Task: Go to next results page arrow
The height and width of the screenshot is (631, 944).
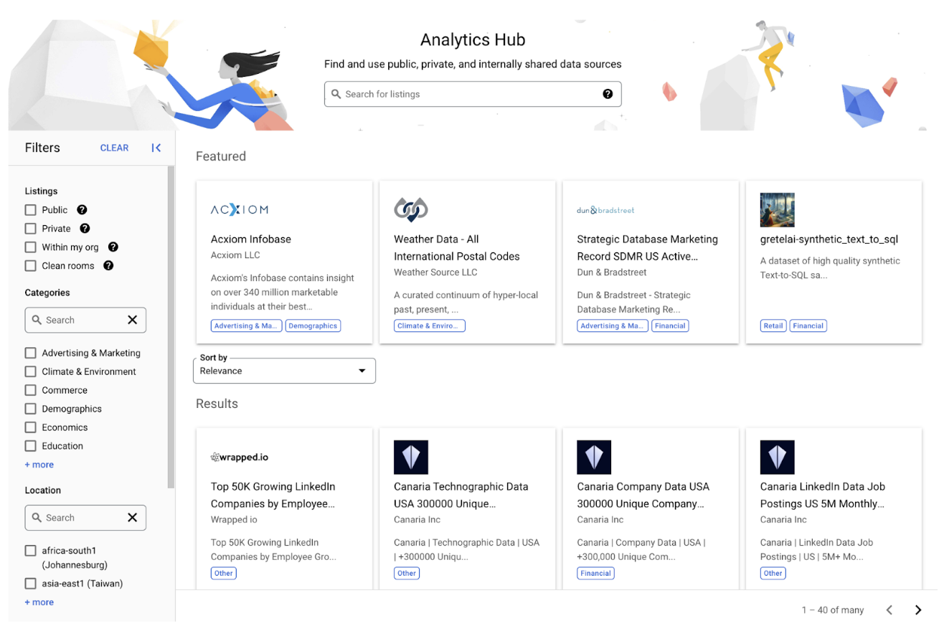Action: tap(918, 610)
